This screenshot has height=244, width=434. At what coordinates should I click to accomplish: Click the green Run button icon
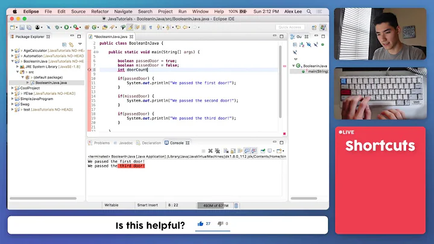point(66,27)
